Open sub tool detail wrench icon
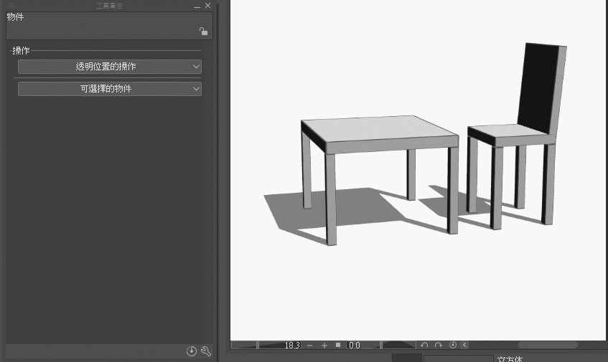 pos(206,351)
